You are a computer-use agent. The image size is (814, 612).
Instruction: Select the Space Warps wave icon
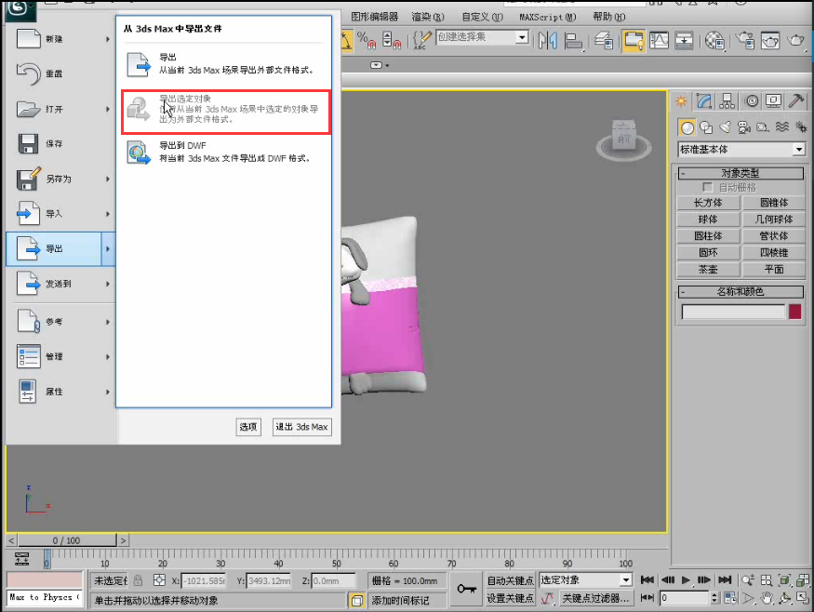[781, 127]
